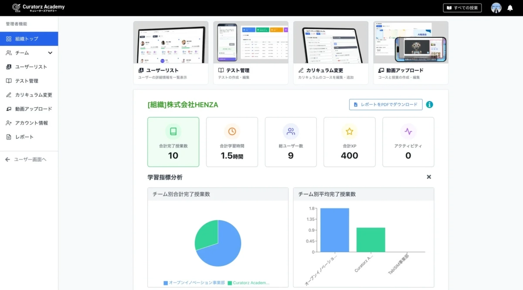Click the green book icon on 合計完了授業数
This screenshot has width=523, height=290.
pos(173,130)
